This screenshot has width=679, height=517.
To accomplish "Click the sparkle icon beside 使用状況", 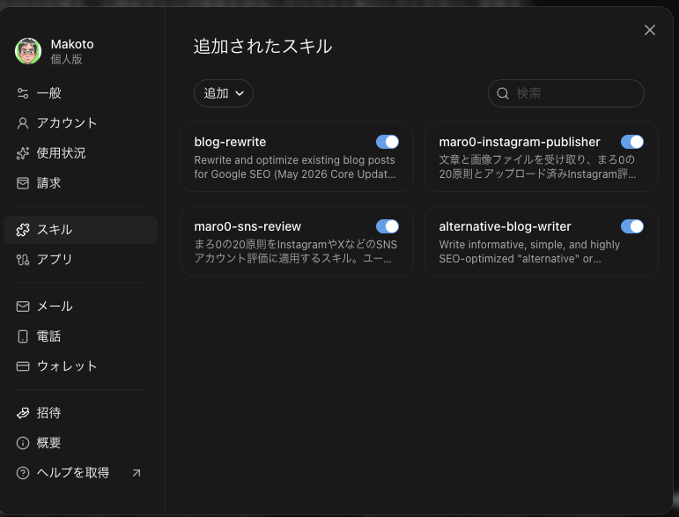I will [x=23, y=153].
